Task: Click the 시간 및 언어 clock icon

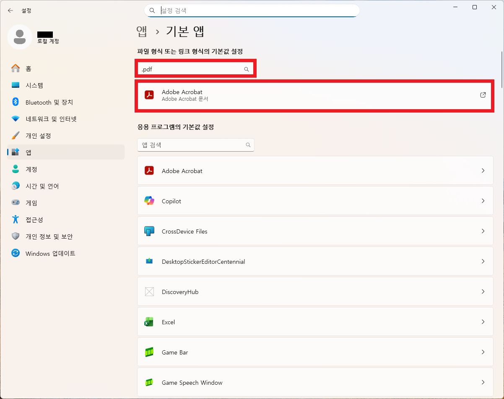Action: (16, 186)
